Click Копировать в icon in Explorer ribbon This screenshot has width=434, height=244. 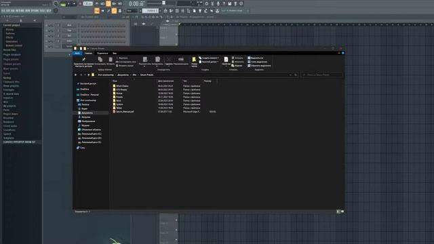157,60
